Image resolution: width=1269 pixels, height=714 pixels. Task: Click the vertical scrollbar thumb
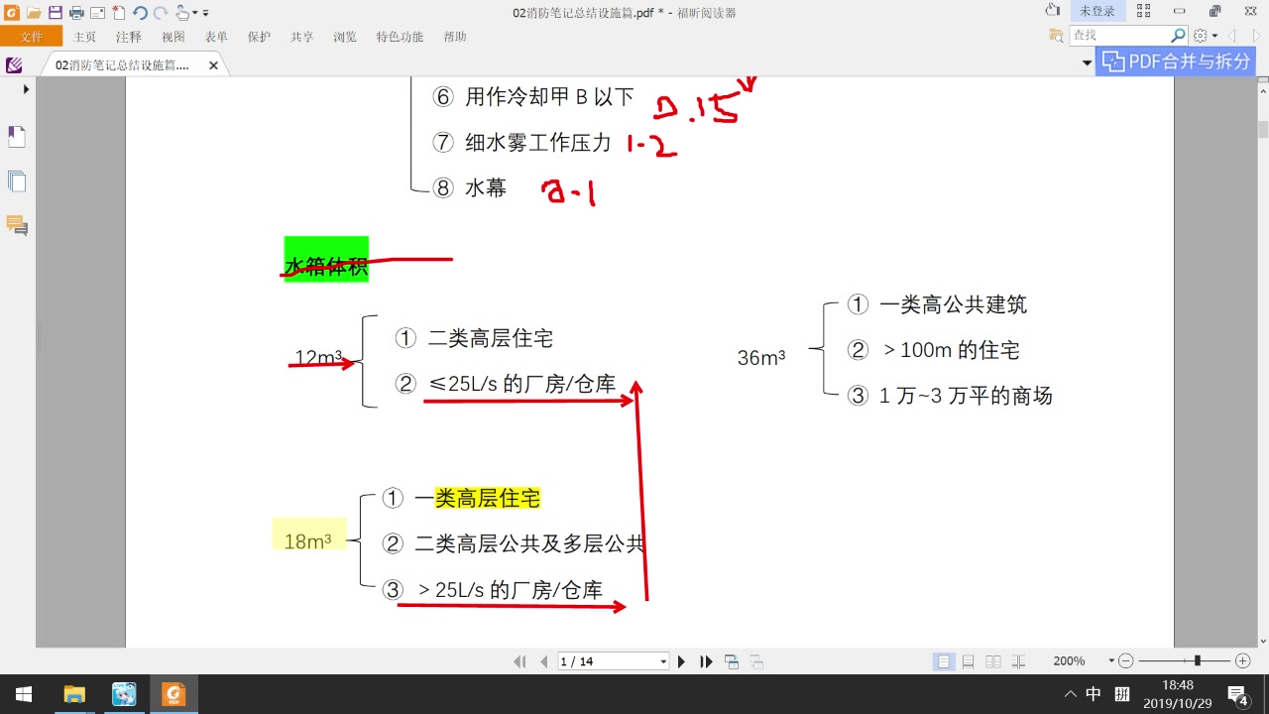click(x=1263, y=130)
